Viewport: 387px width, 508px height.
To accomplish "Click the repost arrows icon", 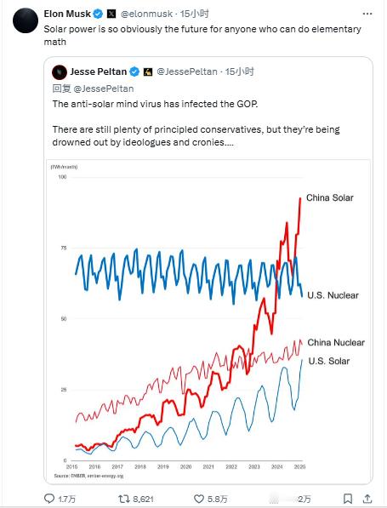I will [x=124, y=499].
